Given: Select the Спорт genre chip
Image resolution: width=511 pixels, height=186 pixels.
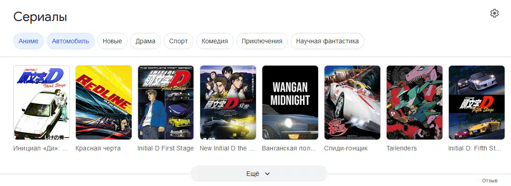Looking at the screenshot, I should [x=179, y=41].
